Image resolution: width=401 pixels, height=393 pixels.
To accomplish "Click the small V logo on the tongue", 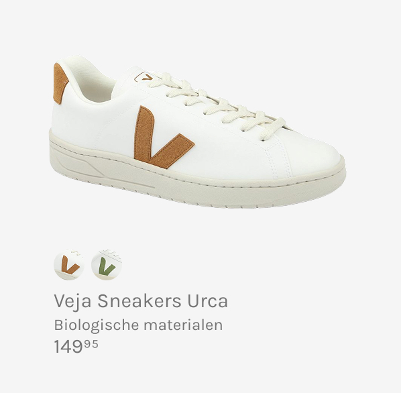I will click(x=144, y=76).
